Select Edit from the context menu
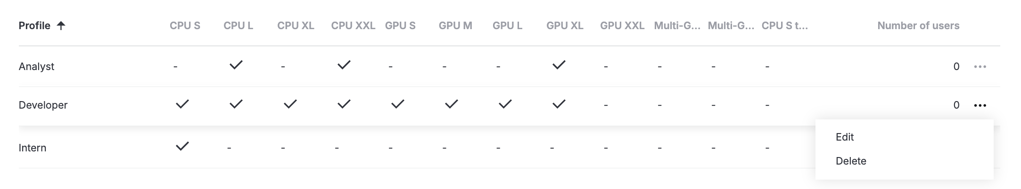 point(845,137)
